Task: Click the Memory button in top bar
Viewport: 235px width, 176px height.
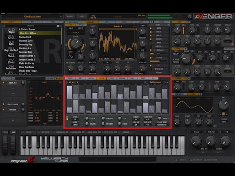Action: [70, 17]
